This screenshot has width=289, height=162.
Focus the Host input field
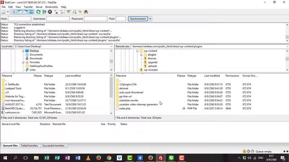pos(19,19)
